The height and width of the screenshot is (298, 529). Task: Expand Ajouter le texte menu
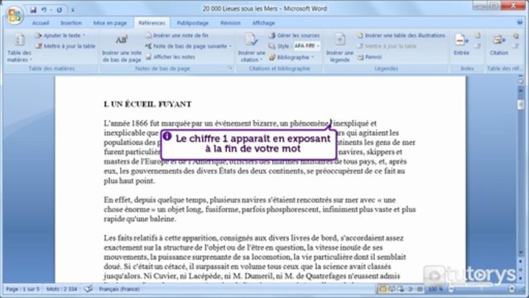point(60,36)
